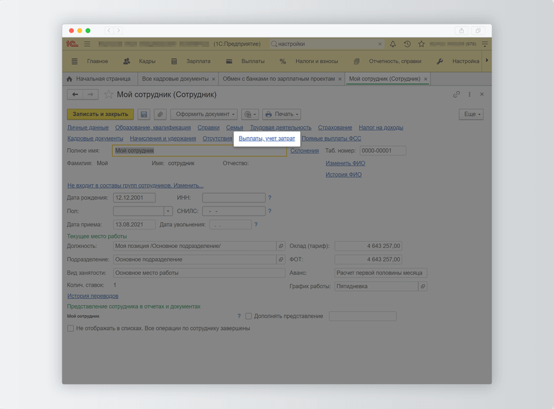Viewport: 554px width, 409px height.
Task: Navigate forward with the right arrow button
Action: pos(90,94)
